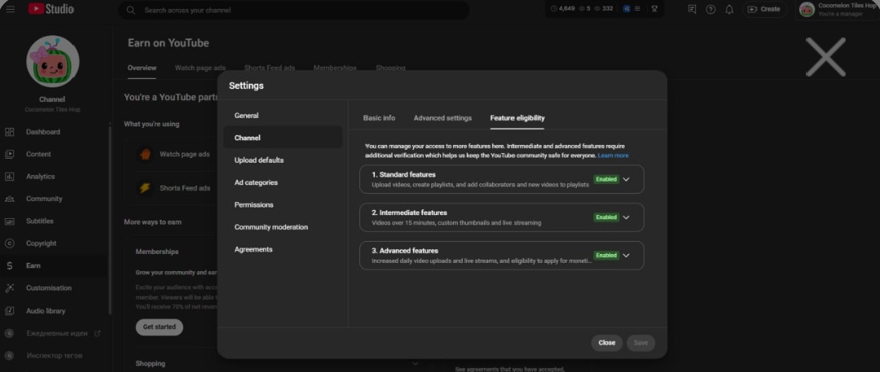Click the 'Earn on YouTube' page heading

[x=169, y=43]
